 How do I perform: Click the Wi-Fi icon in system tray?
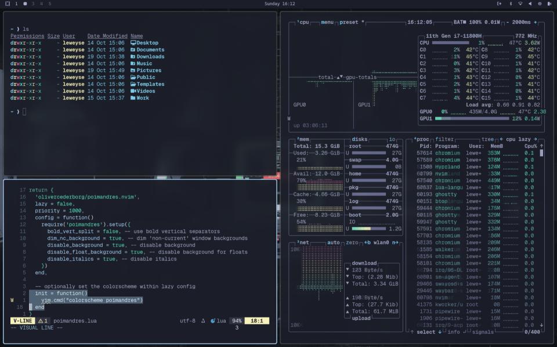point(520,3)
